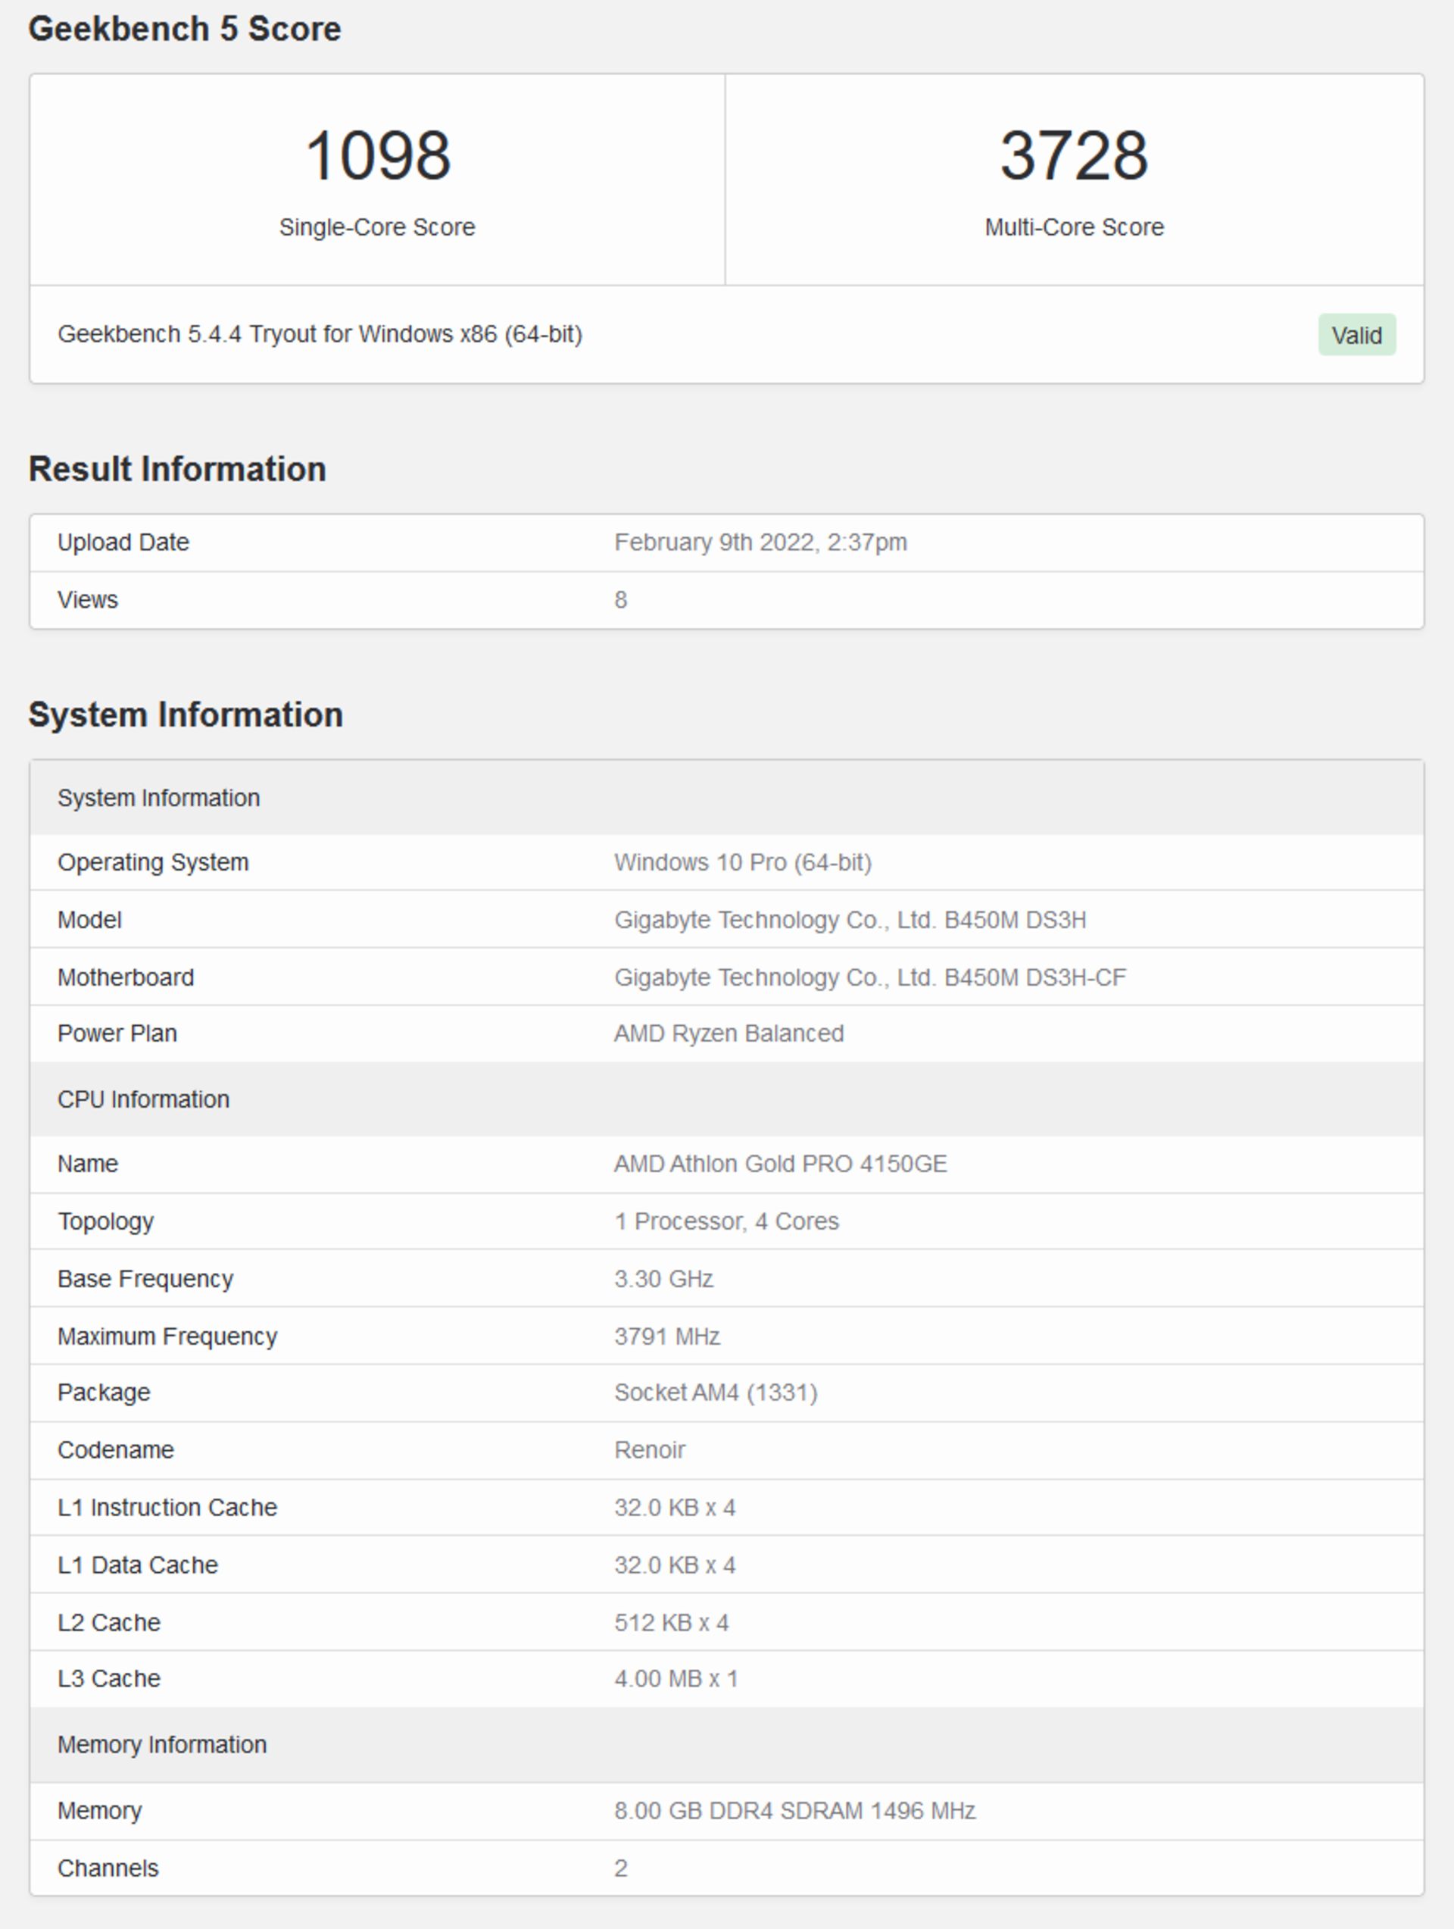Click the CPU Information section header

click(727, 1099)
